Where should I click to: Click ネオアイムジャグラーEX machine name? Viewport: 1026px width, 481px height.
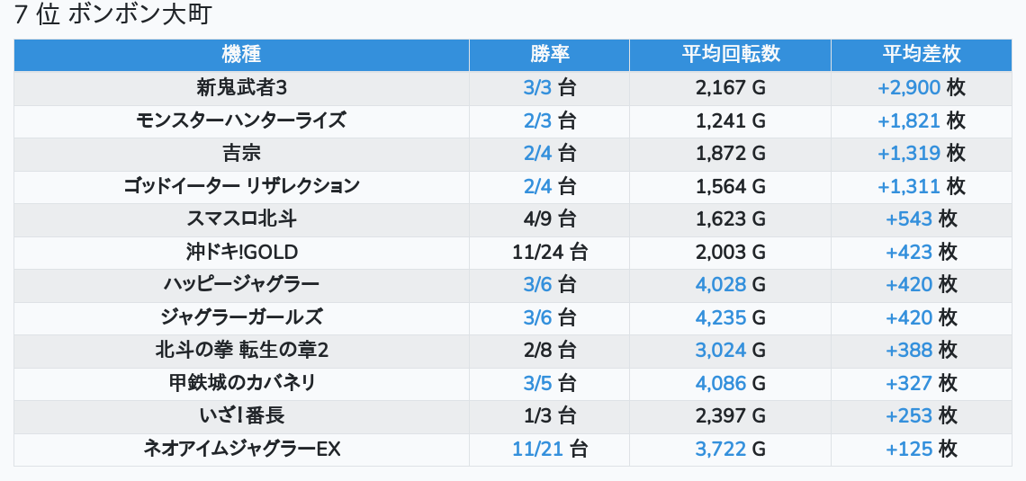point(241,449)
